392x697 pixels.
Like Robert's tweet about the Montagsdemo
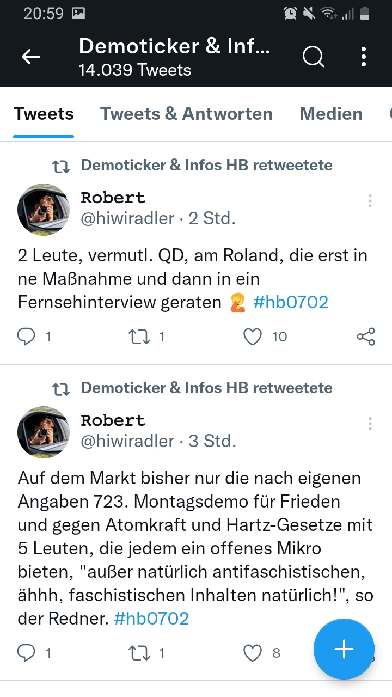[252, 652]
